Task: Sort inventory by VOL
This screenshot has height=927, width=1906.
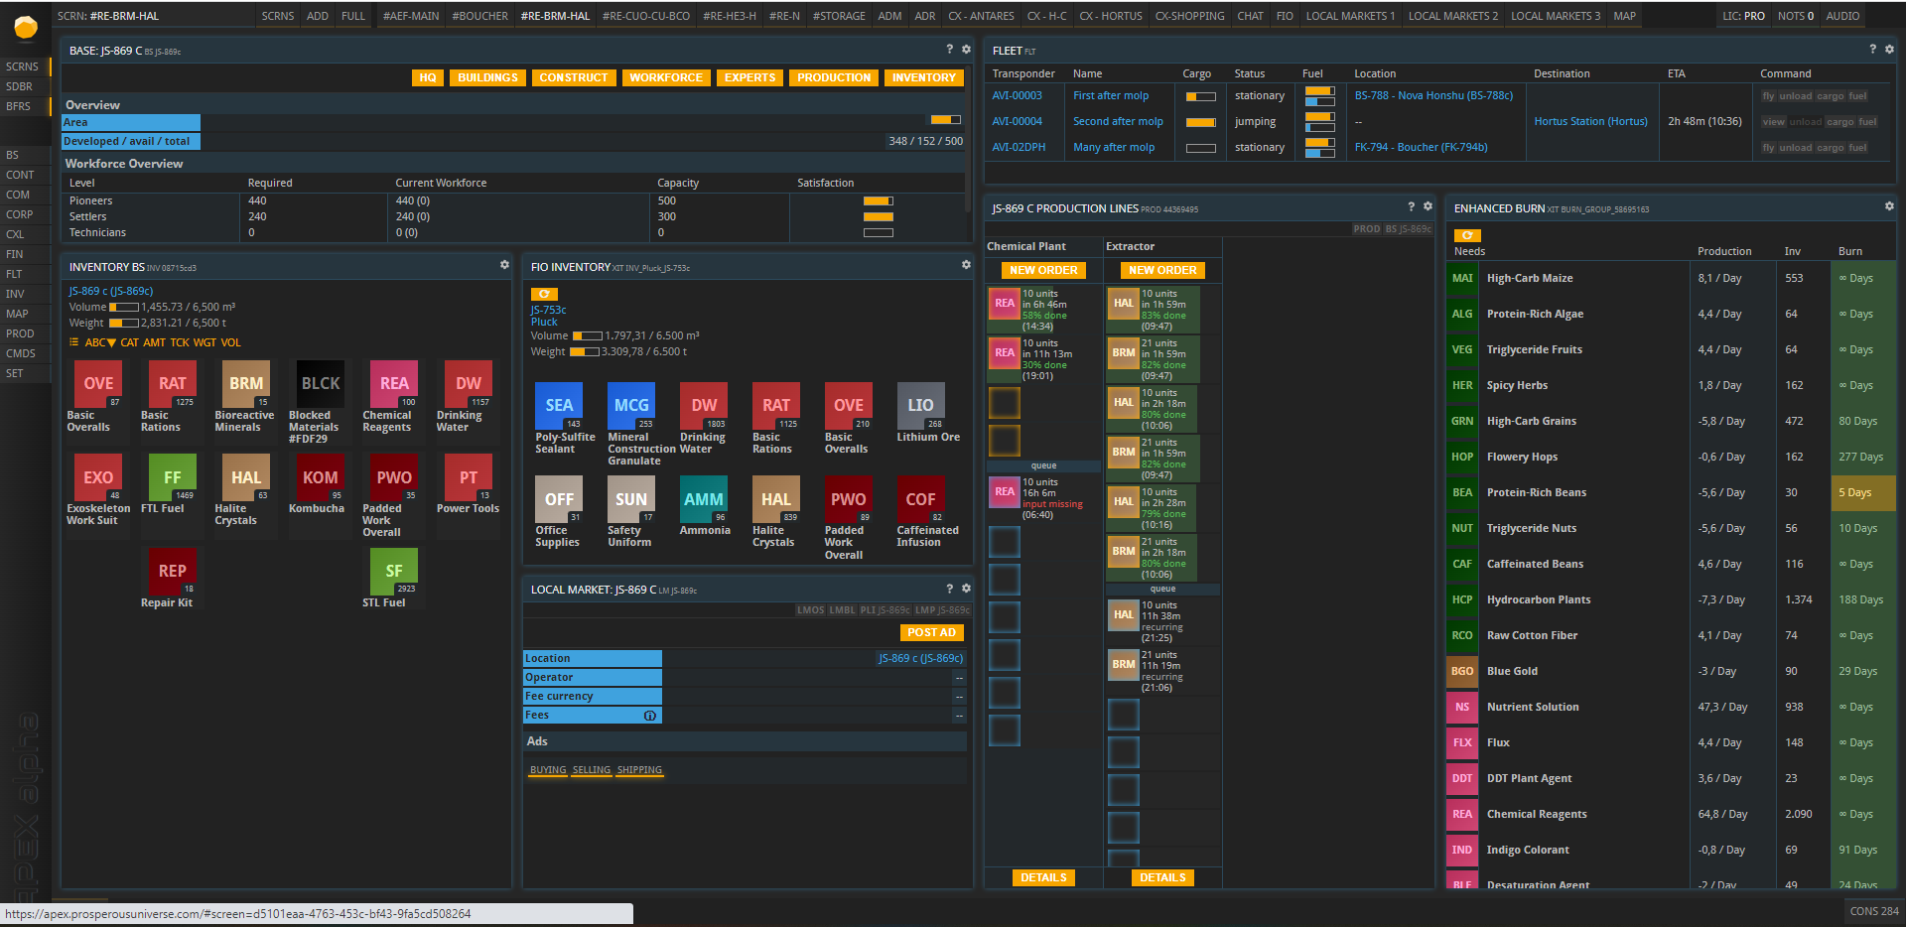Action: 230,342
